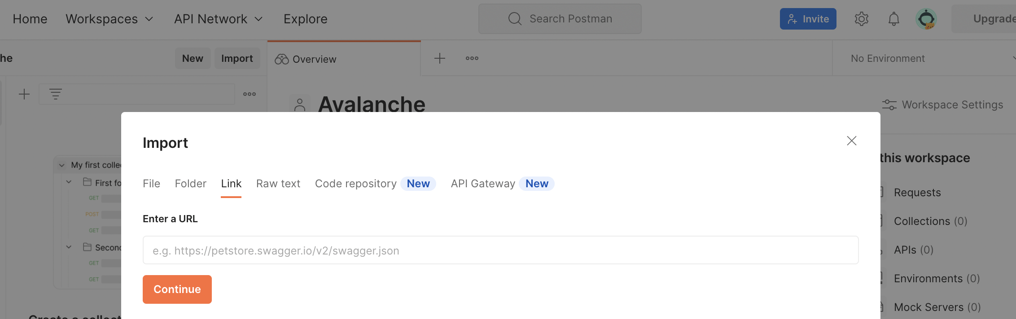The width and height of the screenshot is (1016, 319).
Task: Open the settings gear icon
Action: pos(861,19)
